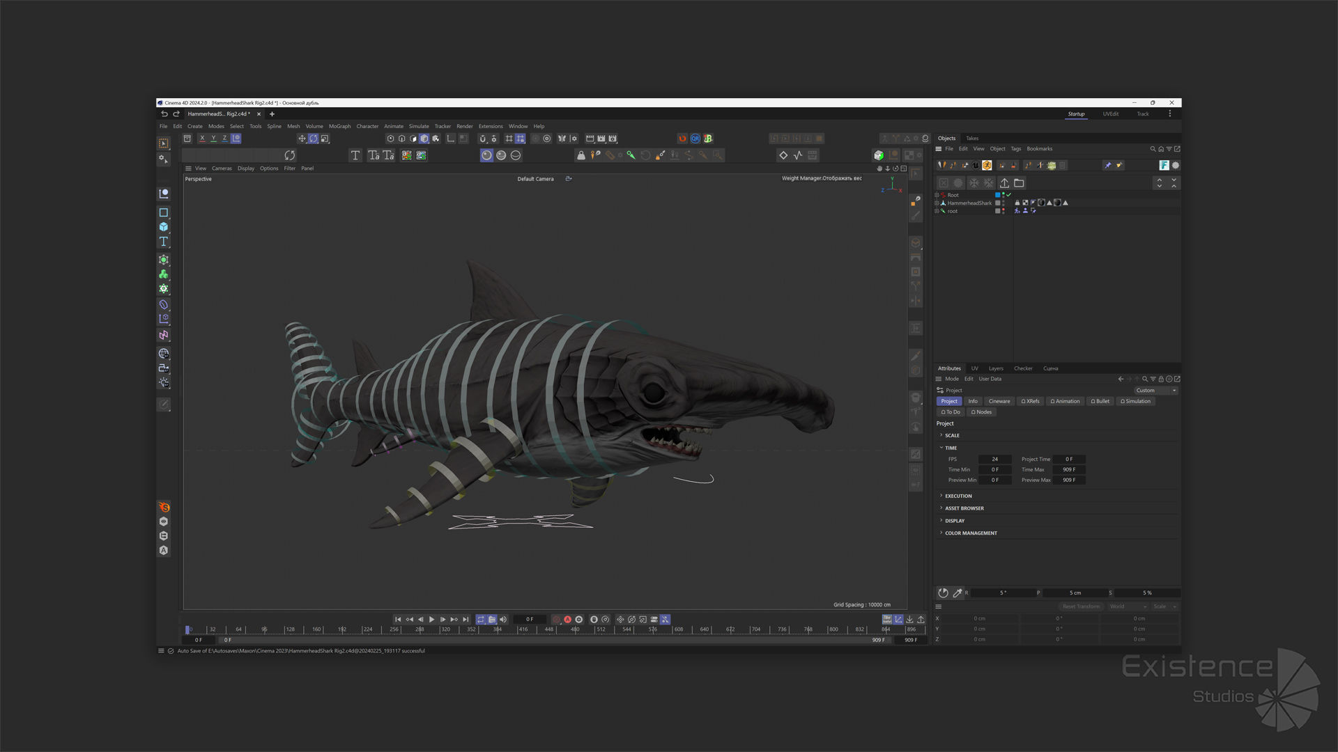Click the Text spline T icon

[x=355, y=155]
